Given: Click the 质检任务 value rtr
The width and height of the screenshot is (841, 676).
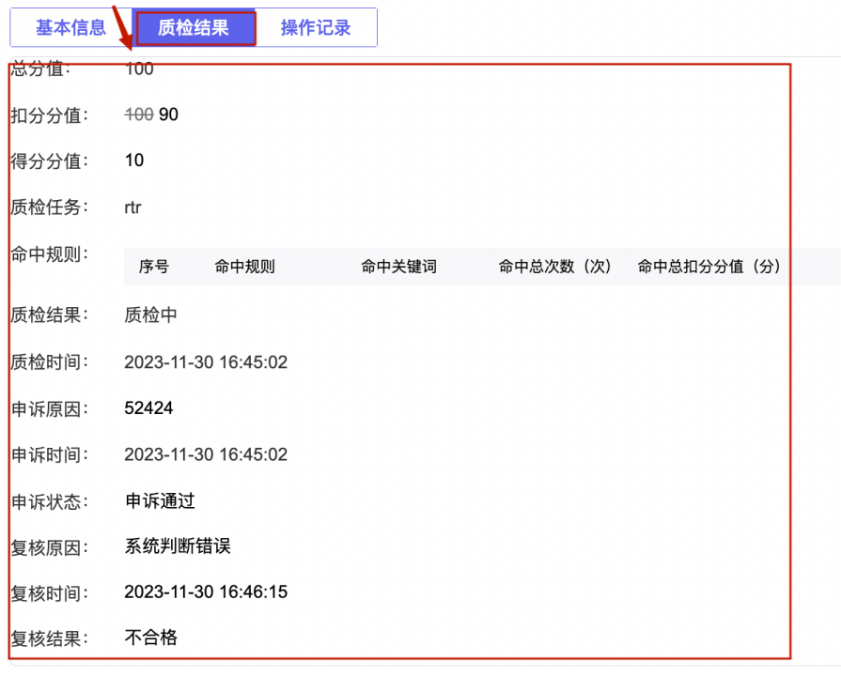Looking at the screenshot, I should (132, 207).
